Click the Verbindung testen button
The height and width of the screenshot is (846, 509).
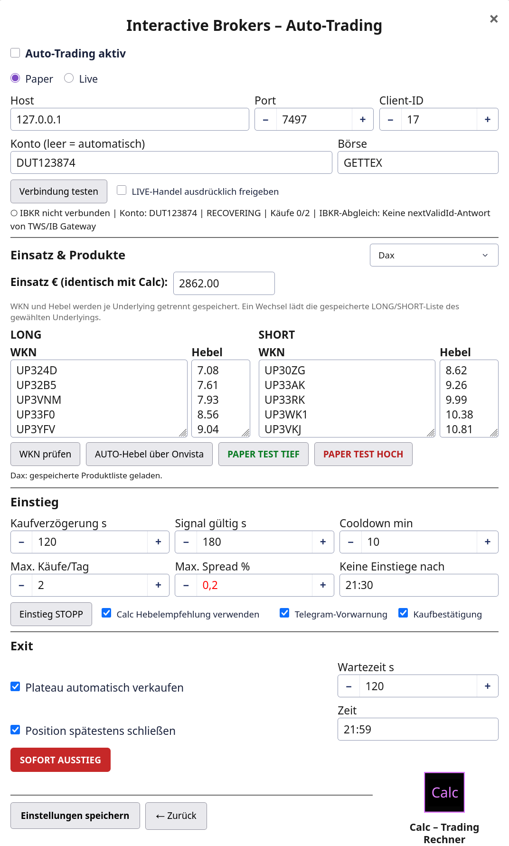[x=59, y=191]
